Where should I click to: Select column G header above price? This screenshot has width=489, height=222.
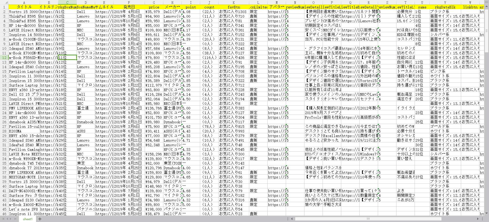coord(154,3)
